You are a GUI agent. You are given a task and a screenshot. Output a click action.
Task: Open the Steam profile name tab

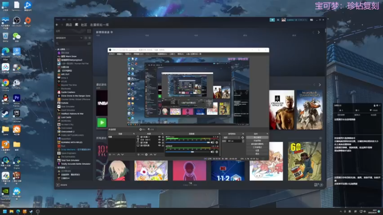[100, 25]
